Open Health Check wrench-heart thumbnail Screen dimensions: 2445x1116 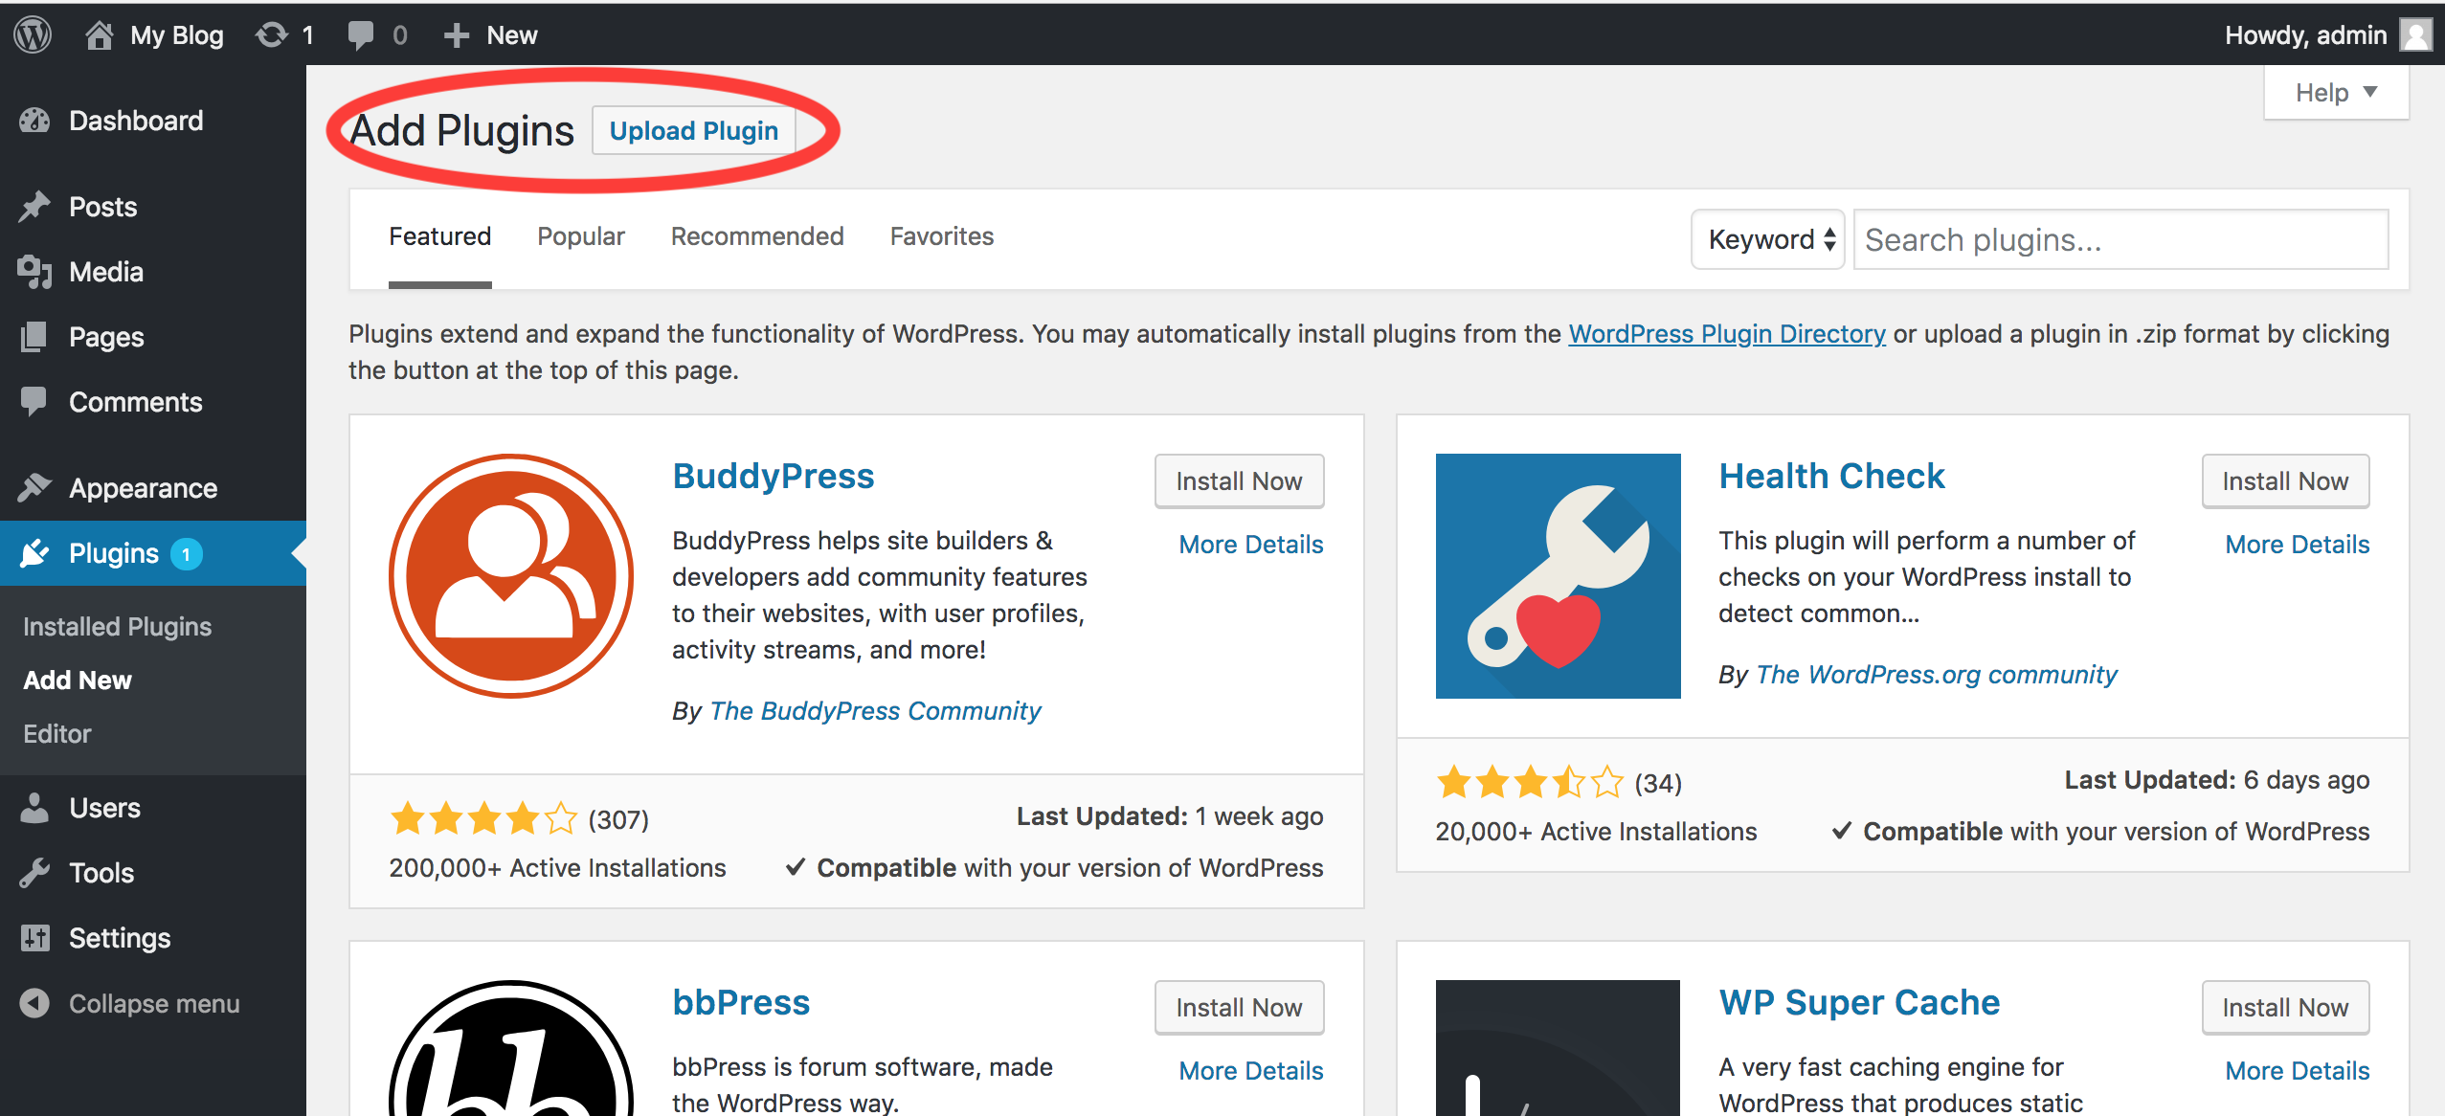point(1559,576)
